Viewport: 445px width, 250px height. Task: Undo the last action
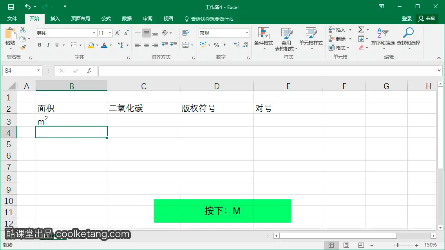(x=27, y=7)
